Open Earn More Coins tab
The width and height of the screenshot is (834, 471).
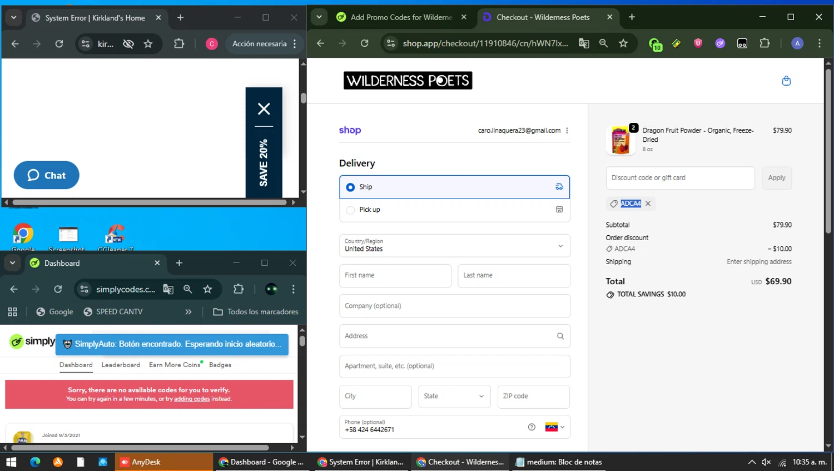point(175,365)
